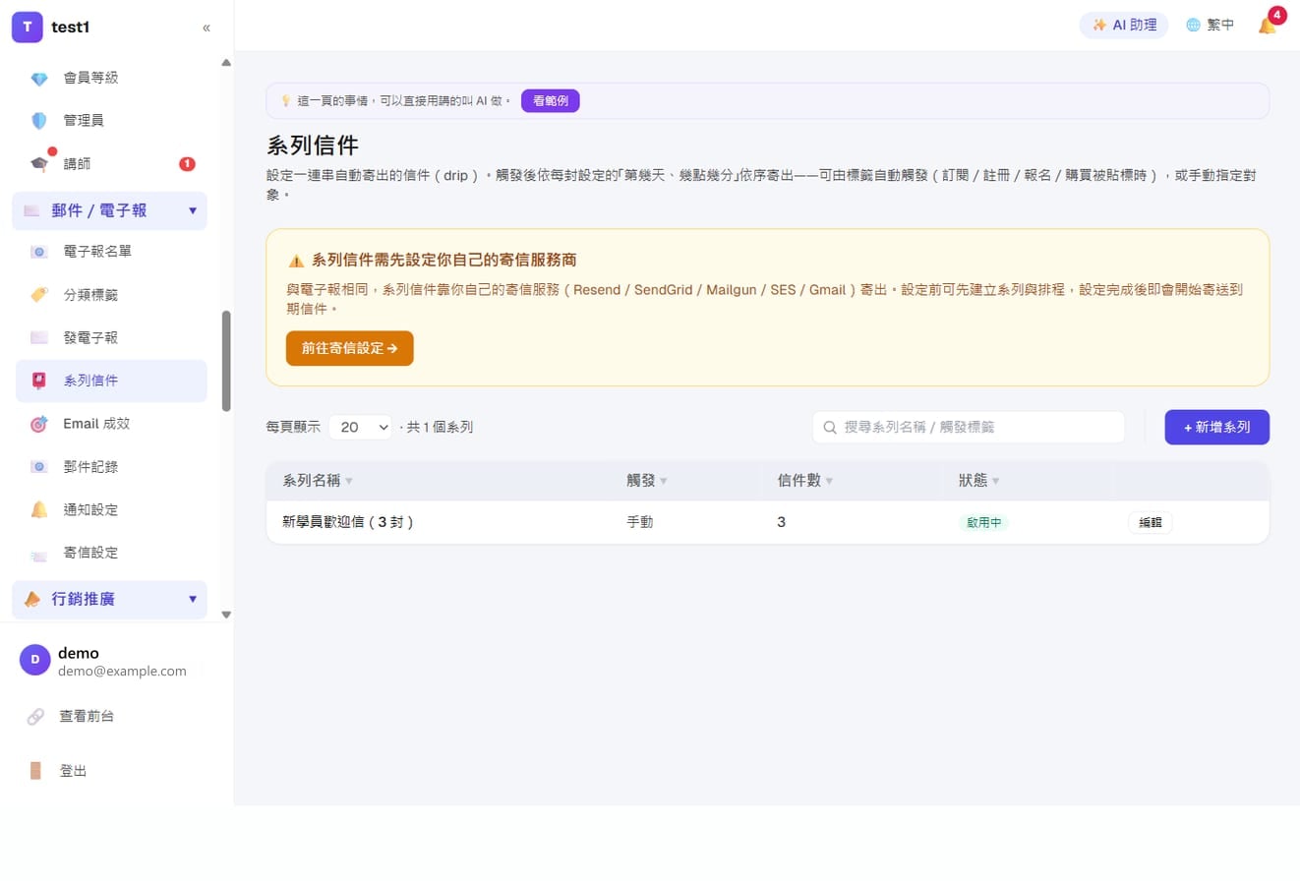
Task: Click the 新增系列 button
Action: (1217, 428)
